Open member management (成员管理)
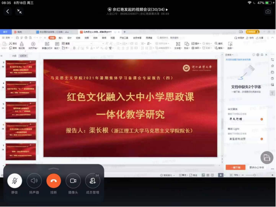Viewport: 276px width, 207px height. tap(93, 181)
